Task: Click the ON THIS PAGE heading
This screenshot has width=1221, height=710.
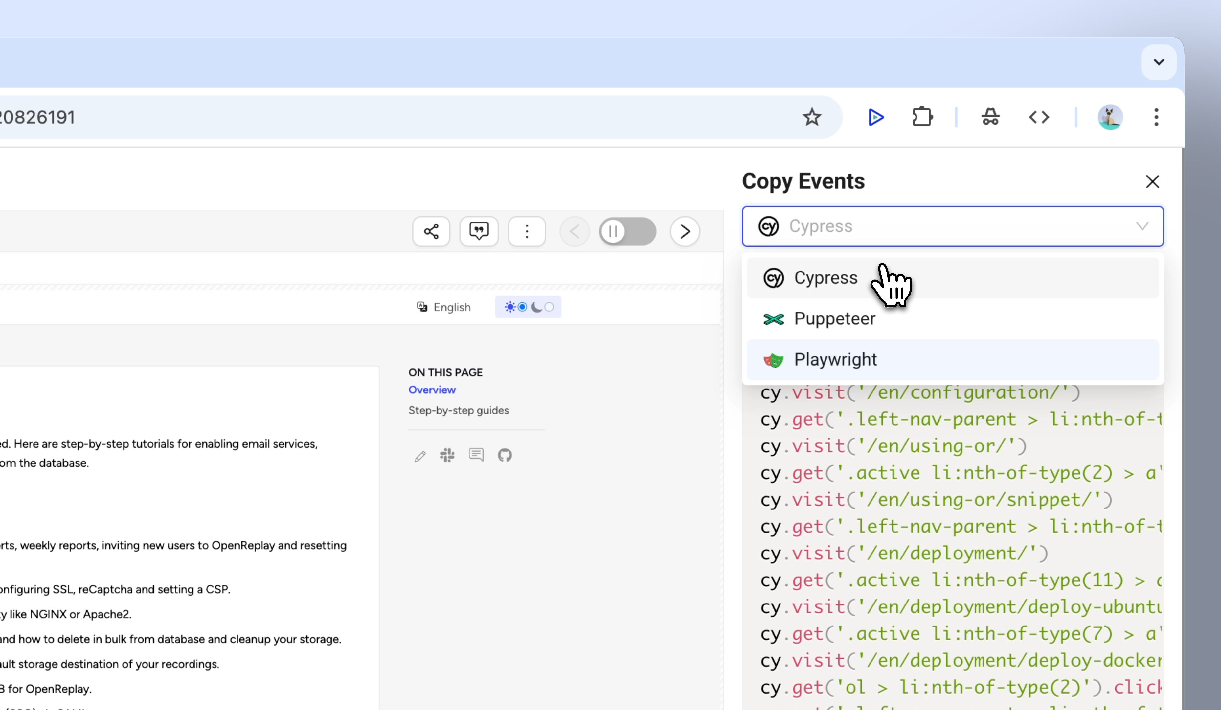Action: pos(445,372)
